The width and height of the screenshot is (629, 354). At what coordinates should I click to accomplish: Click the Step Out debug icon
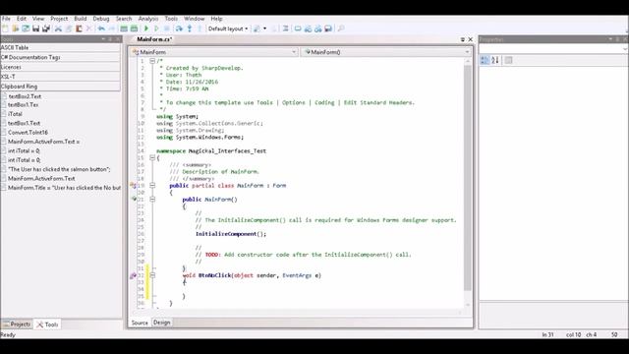(200, 29)
